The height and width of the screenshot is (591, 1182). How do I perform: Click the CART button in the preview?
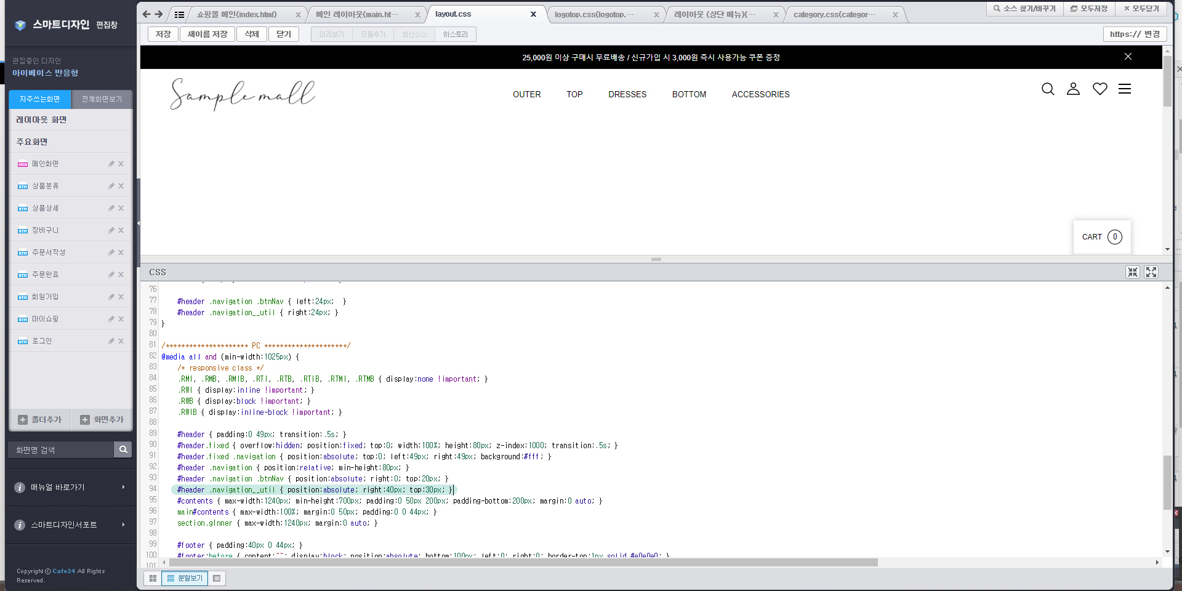click(x=1102, y=237)
